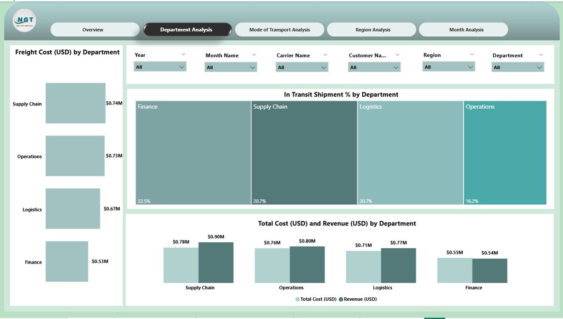Image resolution: width=563 pixels, height=319 pixels.
Task: Click the Supply Chain freight cost bar
Action: (75, 103)
